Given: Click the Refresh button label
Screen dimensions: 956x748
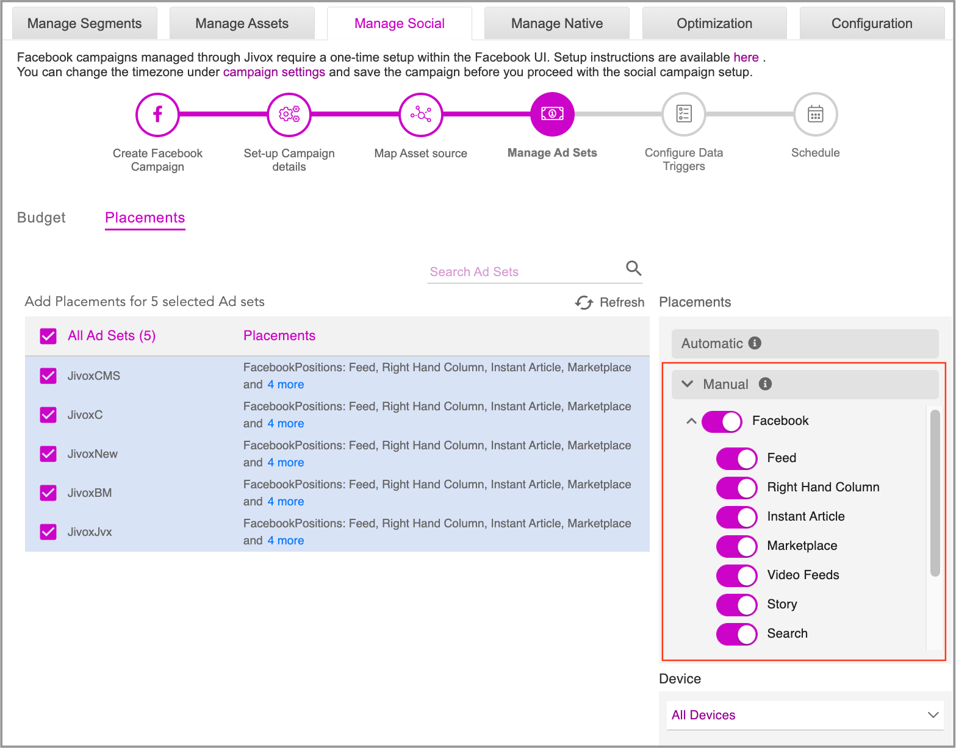Looking at the screenshot, I should tap(622, 302).
